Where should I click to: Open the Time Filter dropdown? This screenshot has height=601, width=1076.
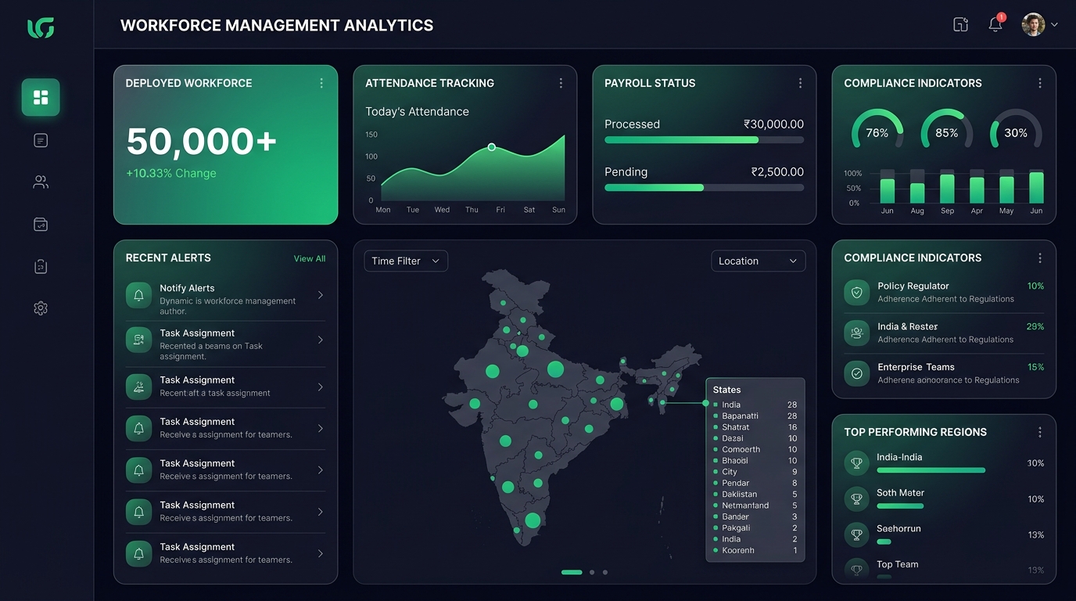pyautogui.click(x=406, y=261)
